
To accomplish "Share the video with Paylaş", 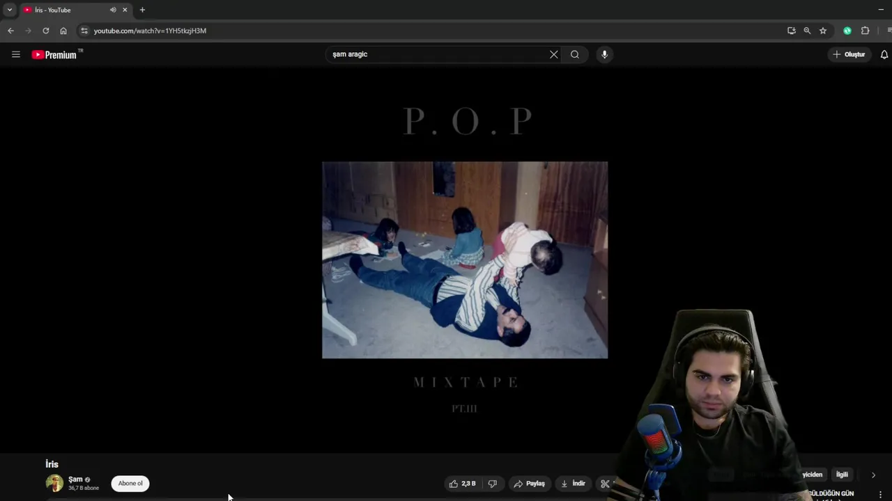I will (x=530, y=484).
